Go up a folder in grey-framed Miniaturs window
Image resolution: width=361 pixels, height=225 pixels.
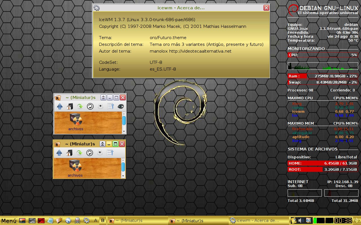(x=60, y=106)
